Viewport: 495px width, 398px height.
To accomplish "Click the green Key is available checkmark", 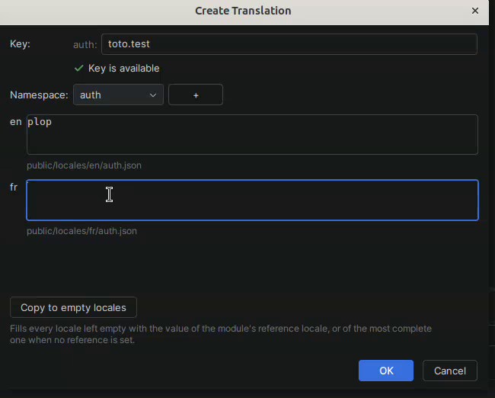I will (79, 69).
